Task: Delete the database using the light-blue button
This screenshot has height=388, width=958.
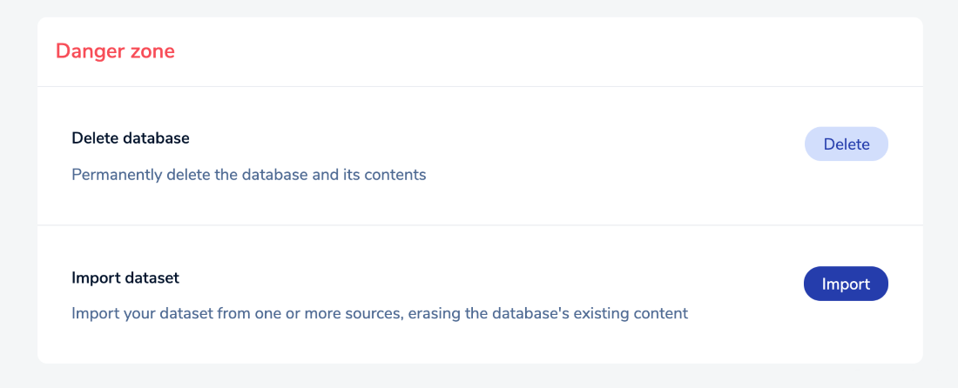Action: click(846, 144)
